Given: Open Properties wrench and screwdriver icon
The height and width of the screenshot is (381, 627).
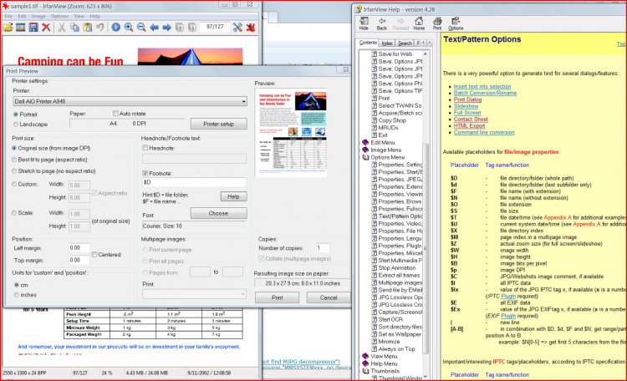Looking at the screenshot, I should point(237,28).
